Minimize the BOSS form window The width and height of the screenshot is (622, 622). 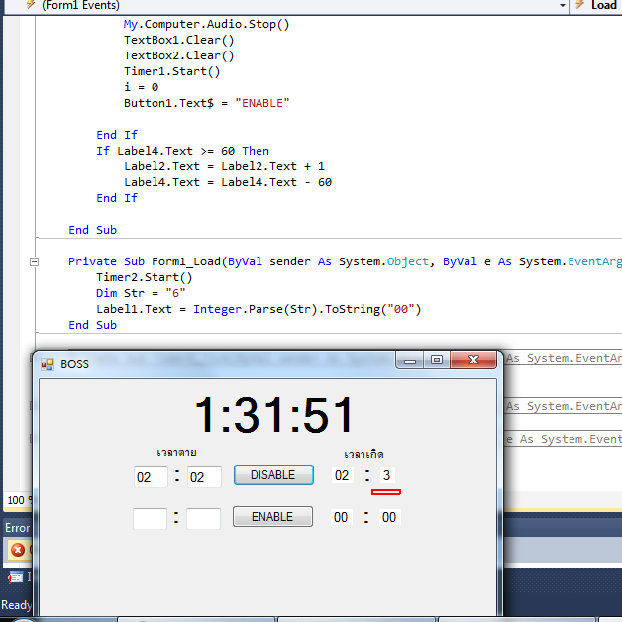(x=411, y=361)
